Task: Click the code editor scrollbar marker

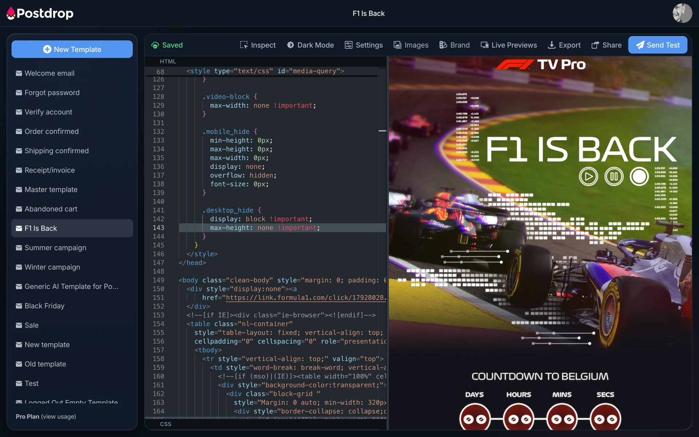Action: (382, 131)
